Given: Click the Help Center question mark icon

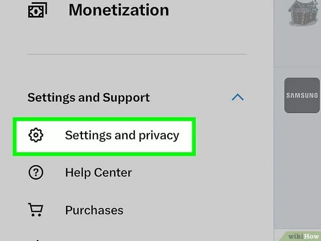Looking at the screenshot, I should (36, 173).
